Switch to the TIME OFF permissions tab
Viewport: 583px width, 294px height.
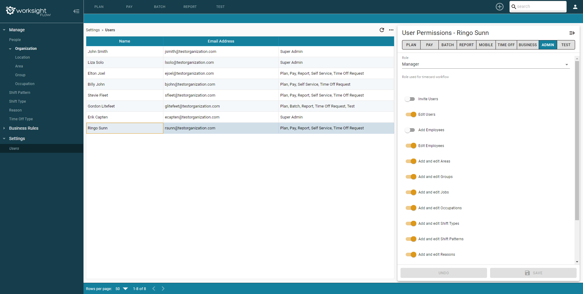click(x=506, y=45)
